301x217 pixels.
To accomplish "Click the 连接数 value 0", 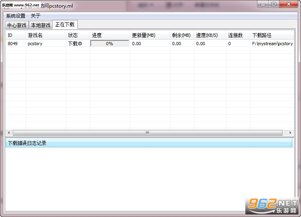I will click(229, 44).
